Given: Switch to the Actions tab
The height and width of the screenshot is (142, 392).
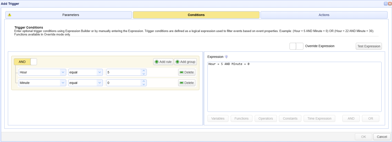Looking at the screenshot, I should pyautogui.click(x=324, y=15).
